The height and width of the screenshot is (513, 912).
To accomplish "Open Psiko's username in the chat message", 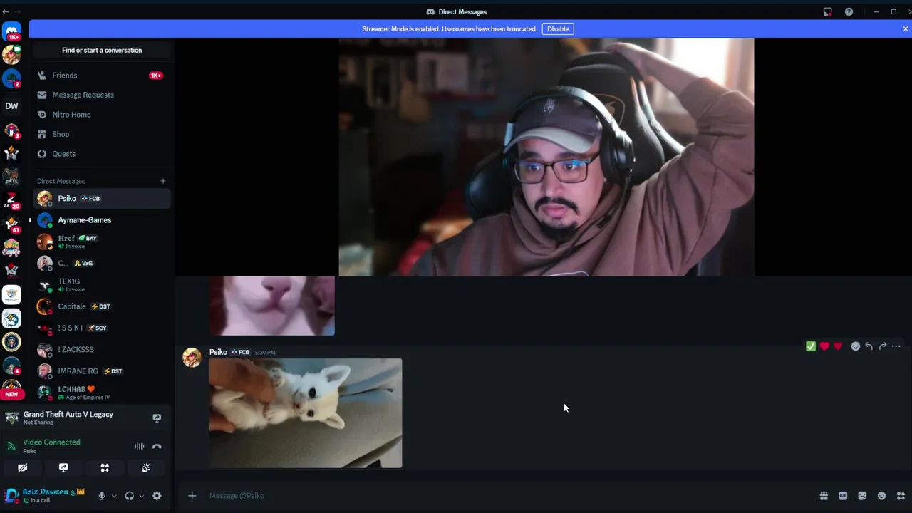I will click(218, 352).
